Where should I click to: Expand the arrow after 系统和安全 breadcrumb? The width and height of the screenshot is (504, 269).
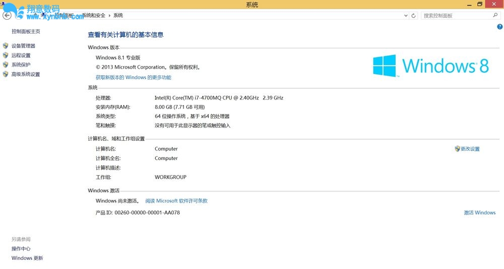pyautogui.click(x=109, y=16)
